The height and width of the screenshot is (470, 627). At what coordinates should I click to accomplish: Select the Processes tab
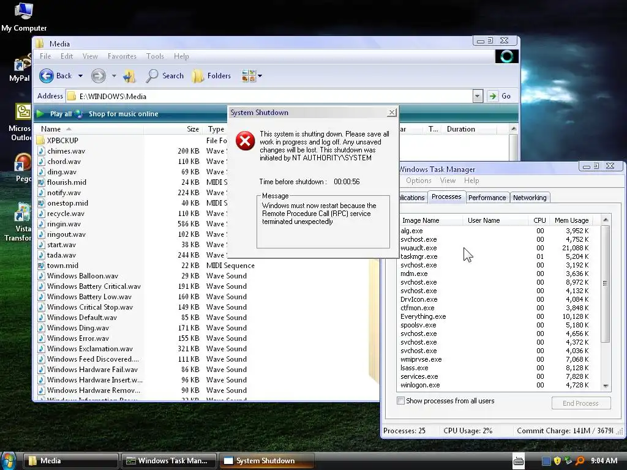click(446, 196)
